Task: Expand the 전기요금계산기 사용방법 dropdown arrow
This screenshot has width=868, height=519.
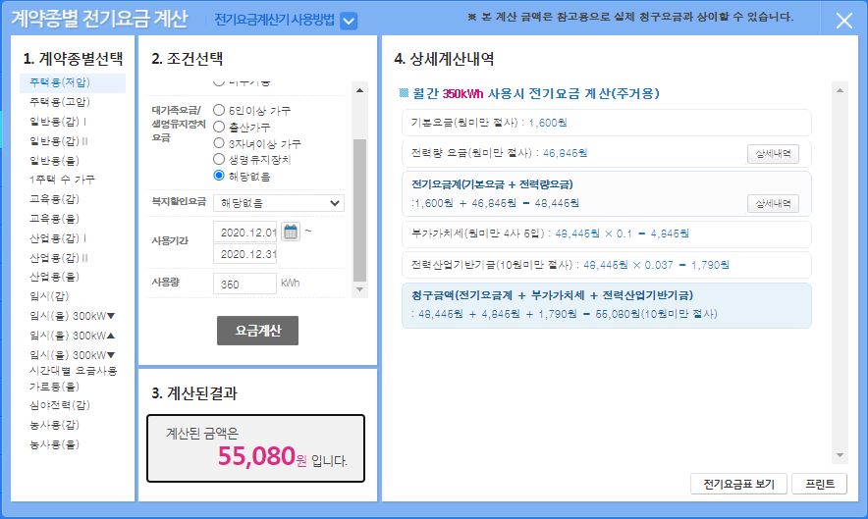Action: click(x=349, y=22)
